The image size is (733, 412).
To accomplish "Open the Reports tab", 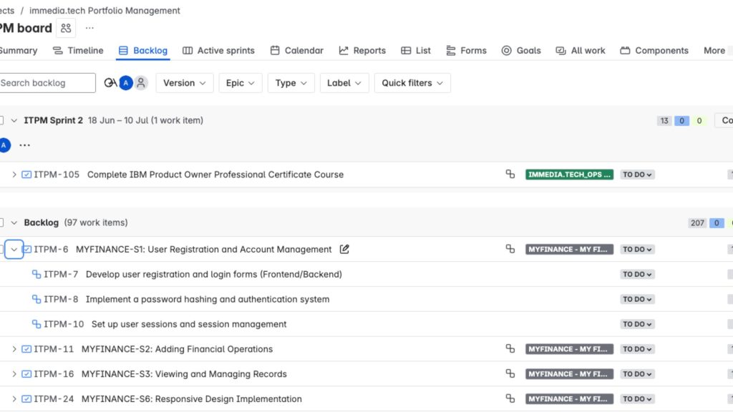I will (362, 51).
